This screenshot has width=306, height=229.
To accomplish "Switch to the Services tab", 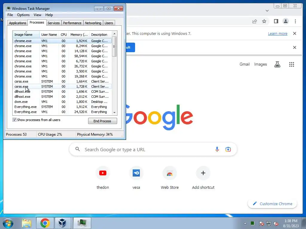I will 54,23.
